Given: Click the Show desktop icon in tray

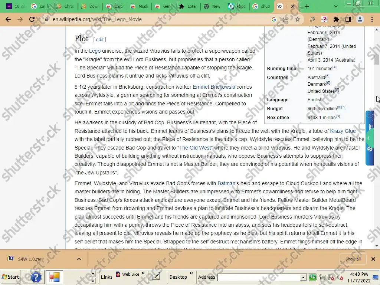Looking at the screenshot, I should click(x=376, y=277).
